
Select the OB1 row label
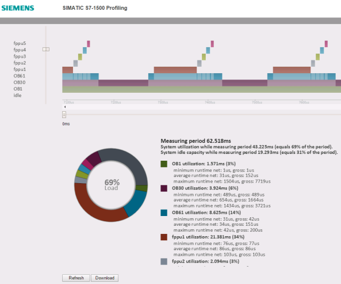point(18,89)
